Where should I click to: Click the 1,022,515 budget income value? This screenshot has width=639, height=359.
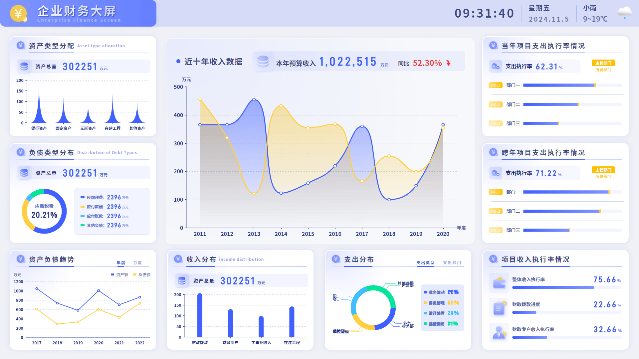[x=348, y=62]
